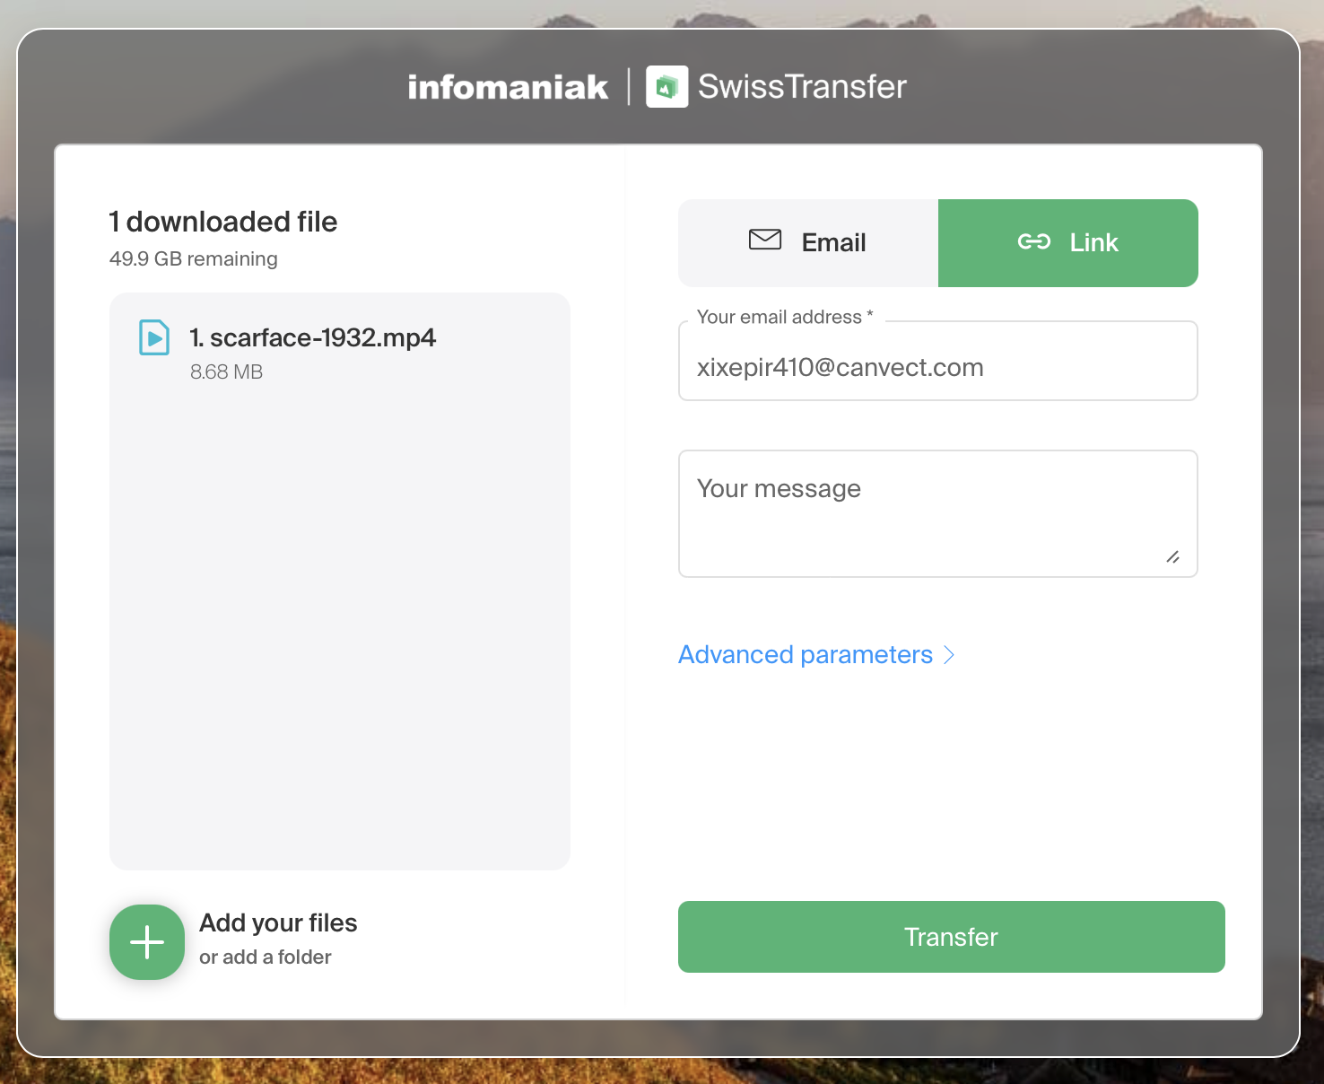Click the video file icon beside scarface-1932.mp4
The width and height of the screenshot is (1324, 1084).
coord(154,338)
